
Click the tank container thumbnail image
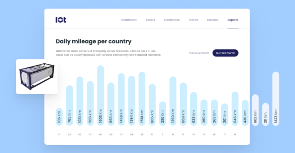pyautogui.click(x=37, y=77)
